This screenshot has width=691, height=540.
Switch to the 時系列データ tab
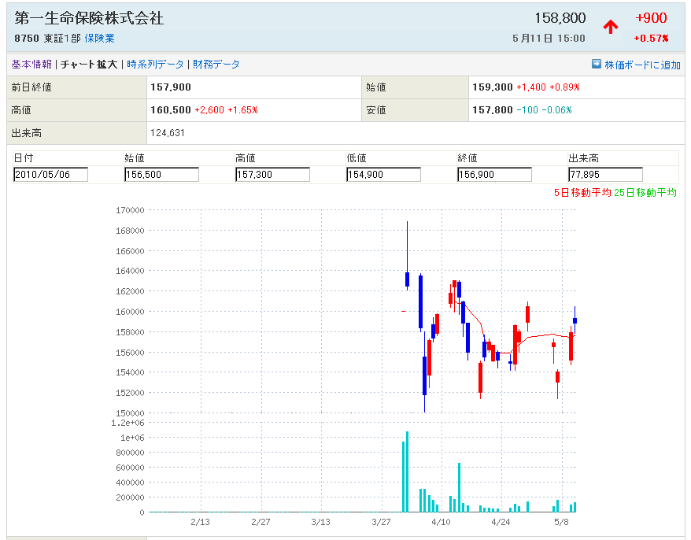click(x=155, y=65)
